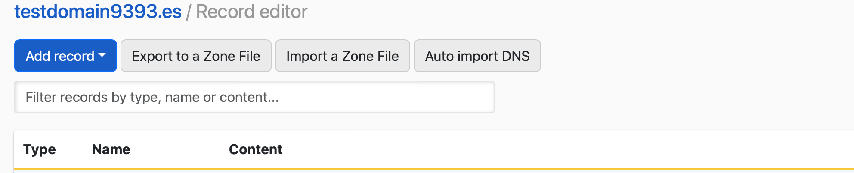Click the caret arrow on Add record
854x173 pixels.
(102, 55)
